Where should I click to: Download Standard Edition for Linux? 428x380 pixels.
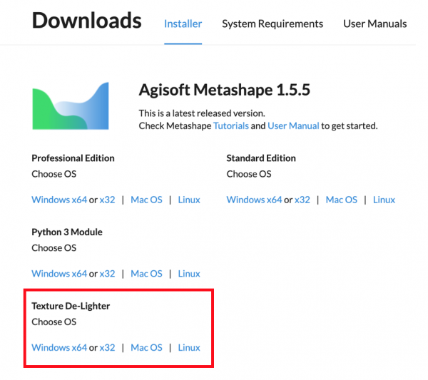(384, 200)
